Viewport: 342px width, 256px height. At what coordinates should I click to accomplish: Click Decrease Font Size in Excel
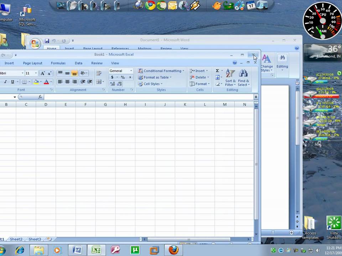50,73
